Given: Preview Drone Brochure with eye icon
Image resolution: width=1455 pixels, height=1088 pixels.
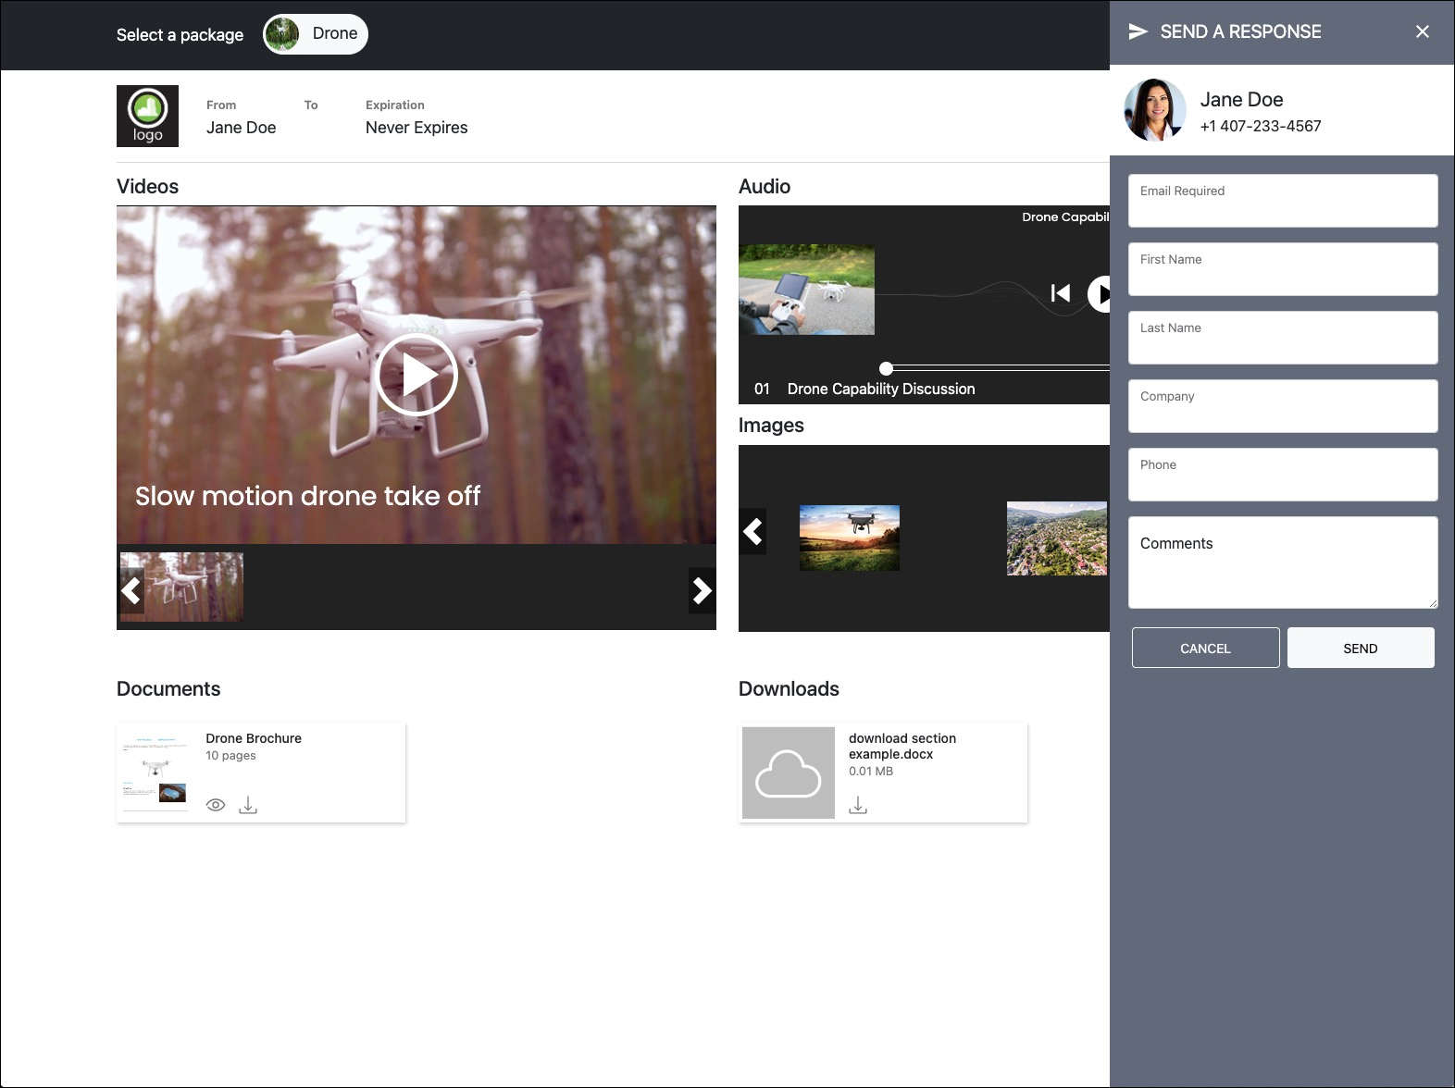Looking at the screenshot, I should 216,805.
